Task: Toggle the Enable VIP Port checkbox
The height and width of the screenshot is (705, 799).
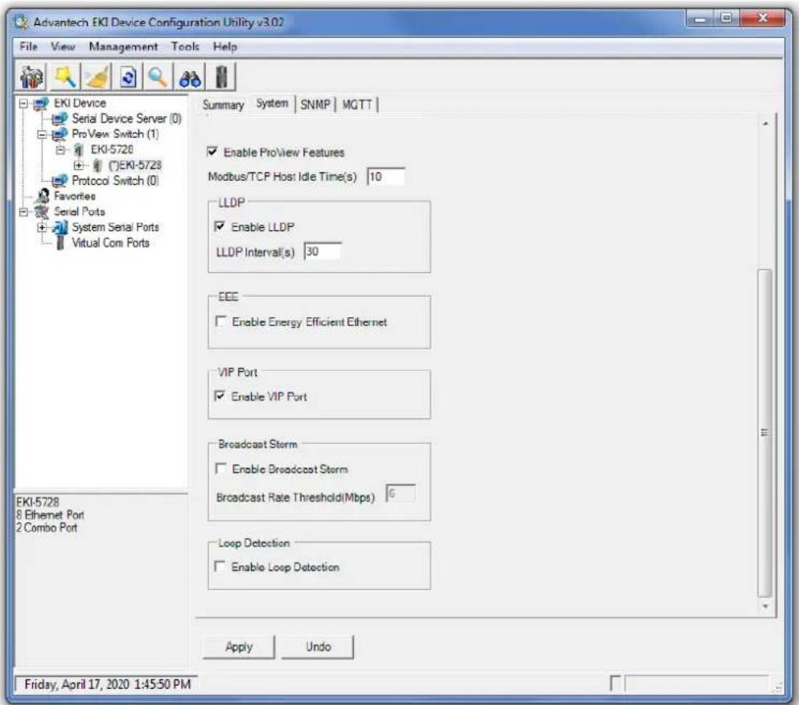Action: (x=220, y=396)
